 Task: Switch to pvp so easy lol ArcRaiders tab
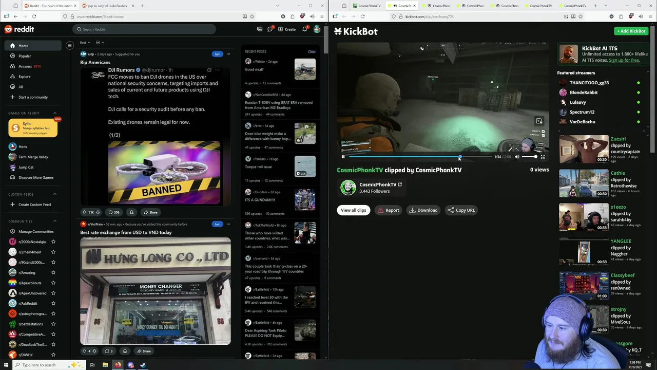pos(107,6)
